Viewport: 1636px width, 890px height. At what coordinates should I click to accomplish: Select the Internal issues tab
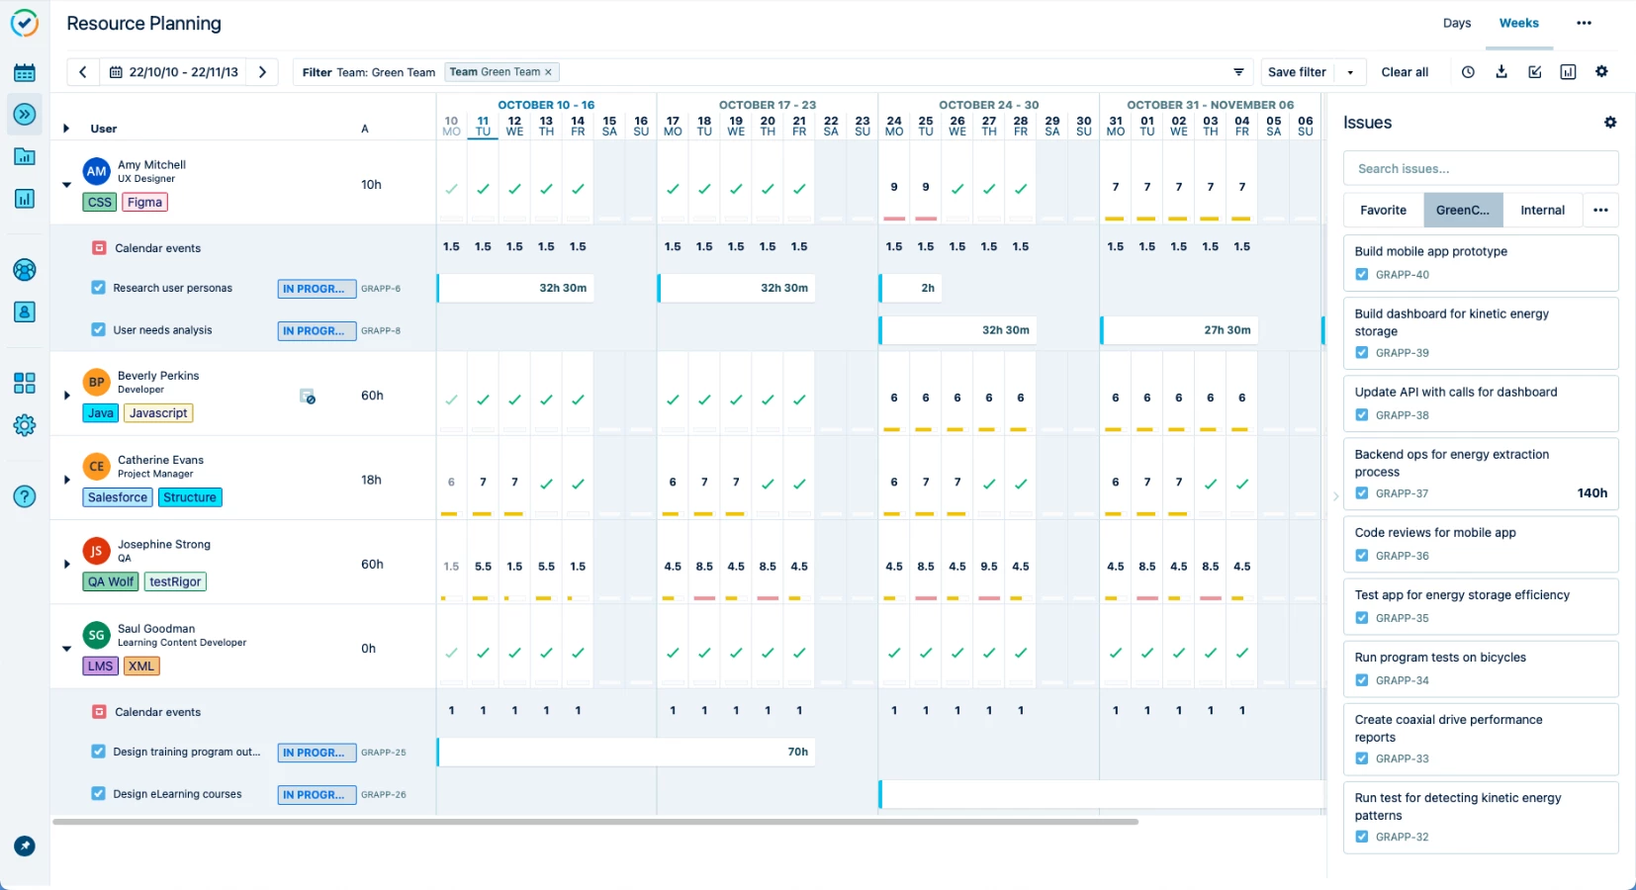pos(1542,210)
